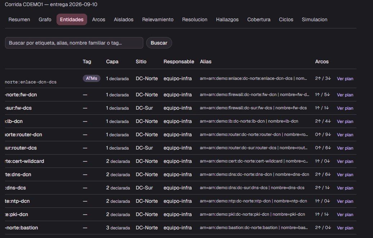Click equipo-infra in enlace-dcn-dcs row

tap(177, 78)
